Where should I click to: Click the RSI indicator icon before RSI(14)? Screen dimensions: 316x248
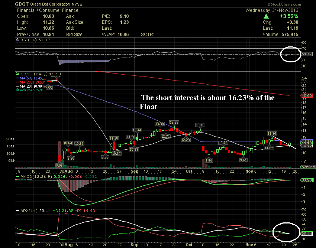[18, 40]
